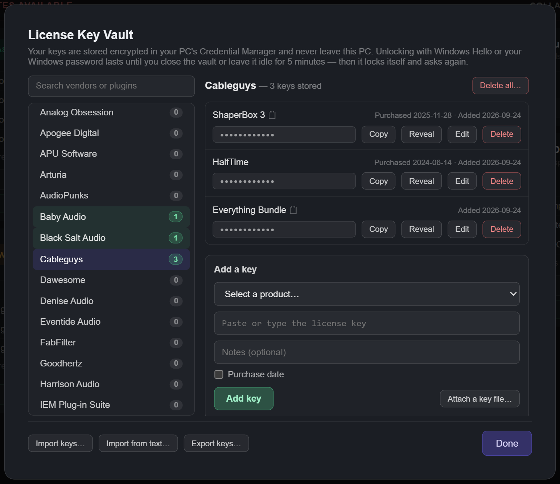Delete the Everything Bundle key
Screen dimensions: 560x484
tap(502, 229)
